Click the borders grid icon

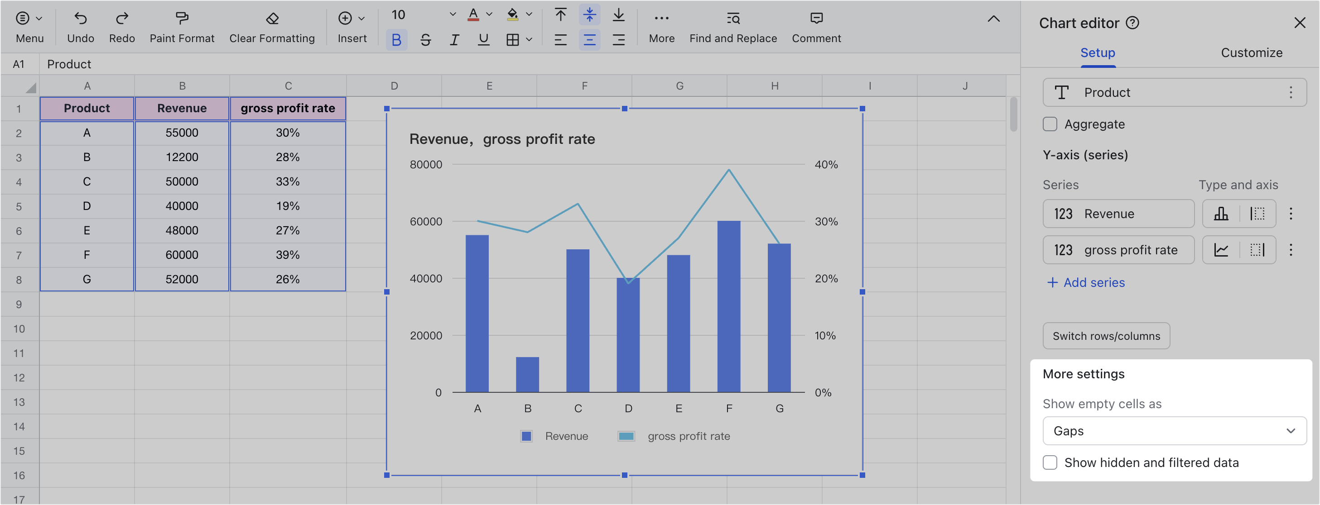(x=512, y=40)
